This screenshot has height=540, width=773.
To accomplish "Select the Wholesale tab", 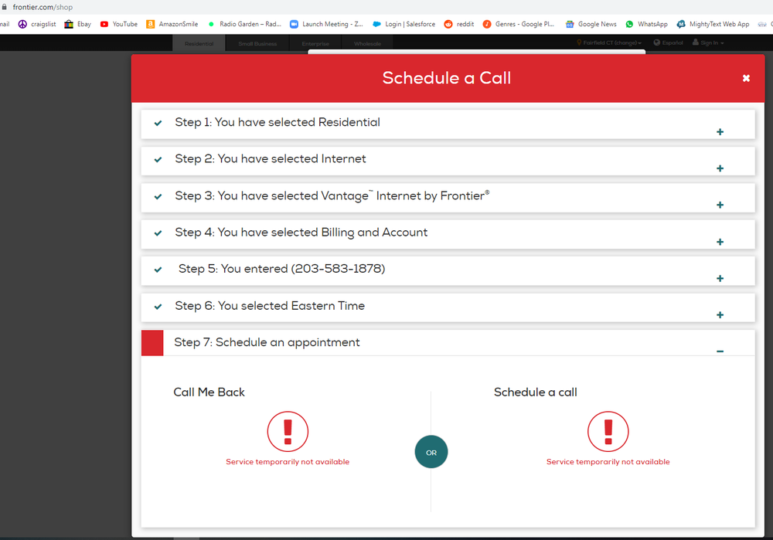I will (367, 43).
